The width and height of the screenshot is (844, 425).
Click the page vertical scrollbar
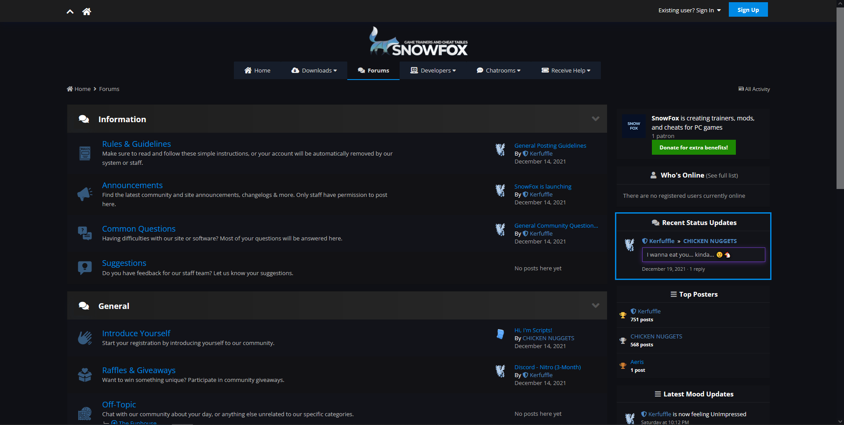[x=840, y=98]
